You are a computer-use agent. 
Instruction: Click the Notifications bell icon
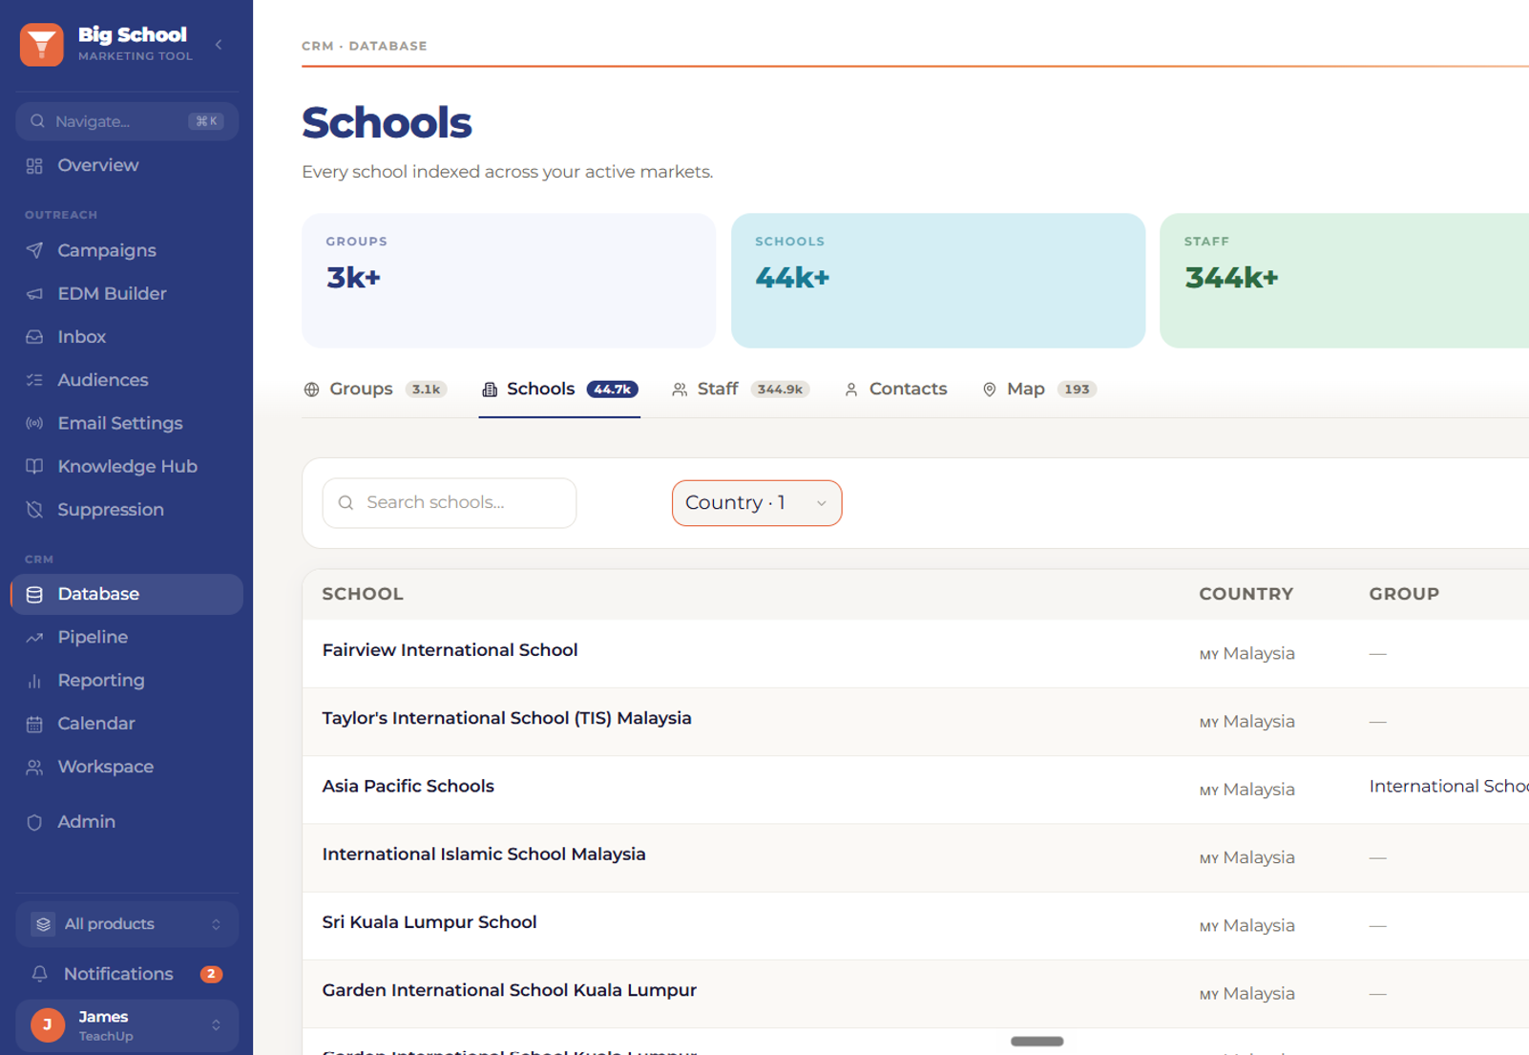click(39, 974)
